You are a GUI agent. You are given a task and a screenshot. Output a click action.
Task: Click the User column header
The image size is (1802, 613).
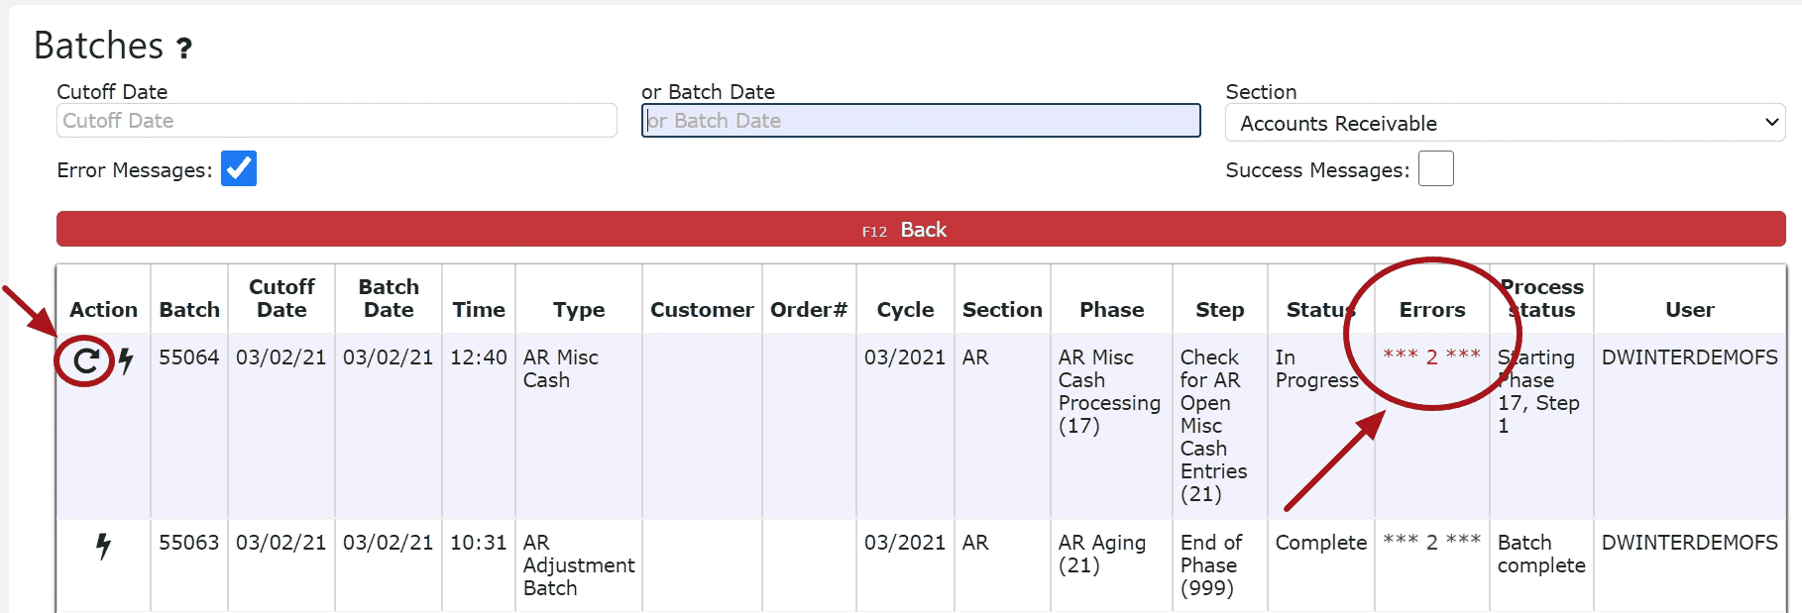[1689, 310]
